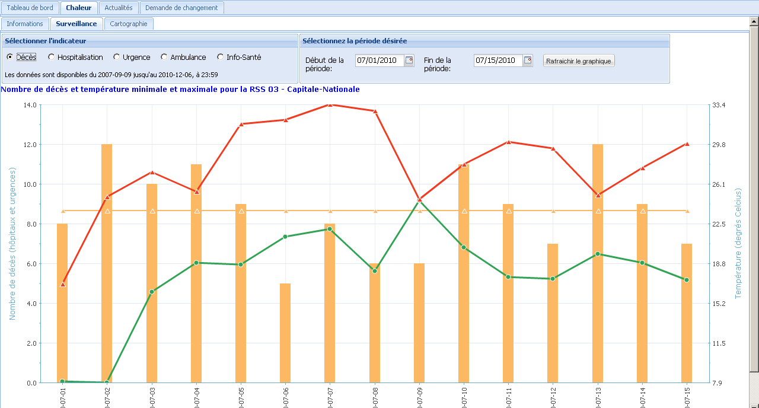
Task: Click the Début de la période date field
Action: click(x=379, y=60)
